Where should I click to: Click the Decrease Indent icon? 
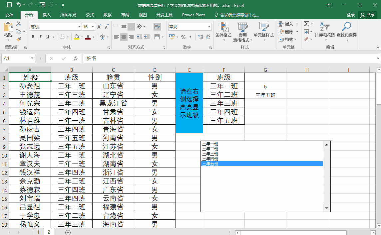(140, 37)
